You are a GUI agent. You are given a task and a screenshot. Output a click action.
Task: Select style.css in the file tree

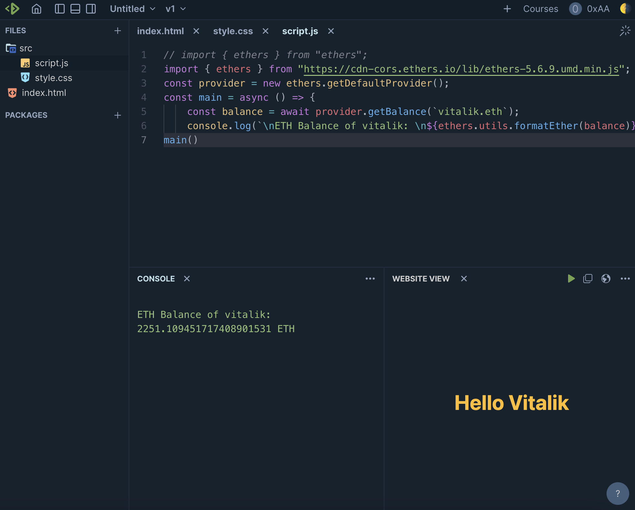tap(53, 78)
